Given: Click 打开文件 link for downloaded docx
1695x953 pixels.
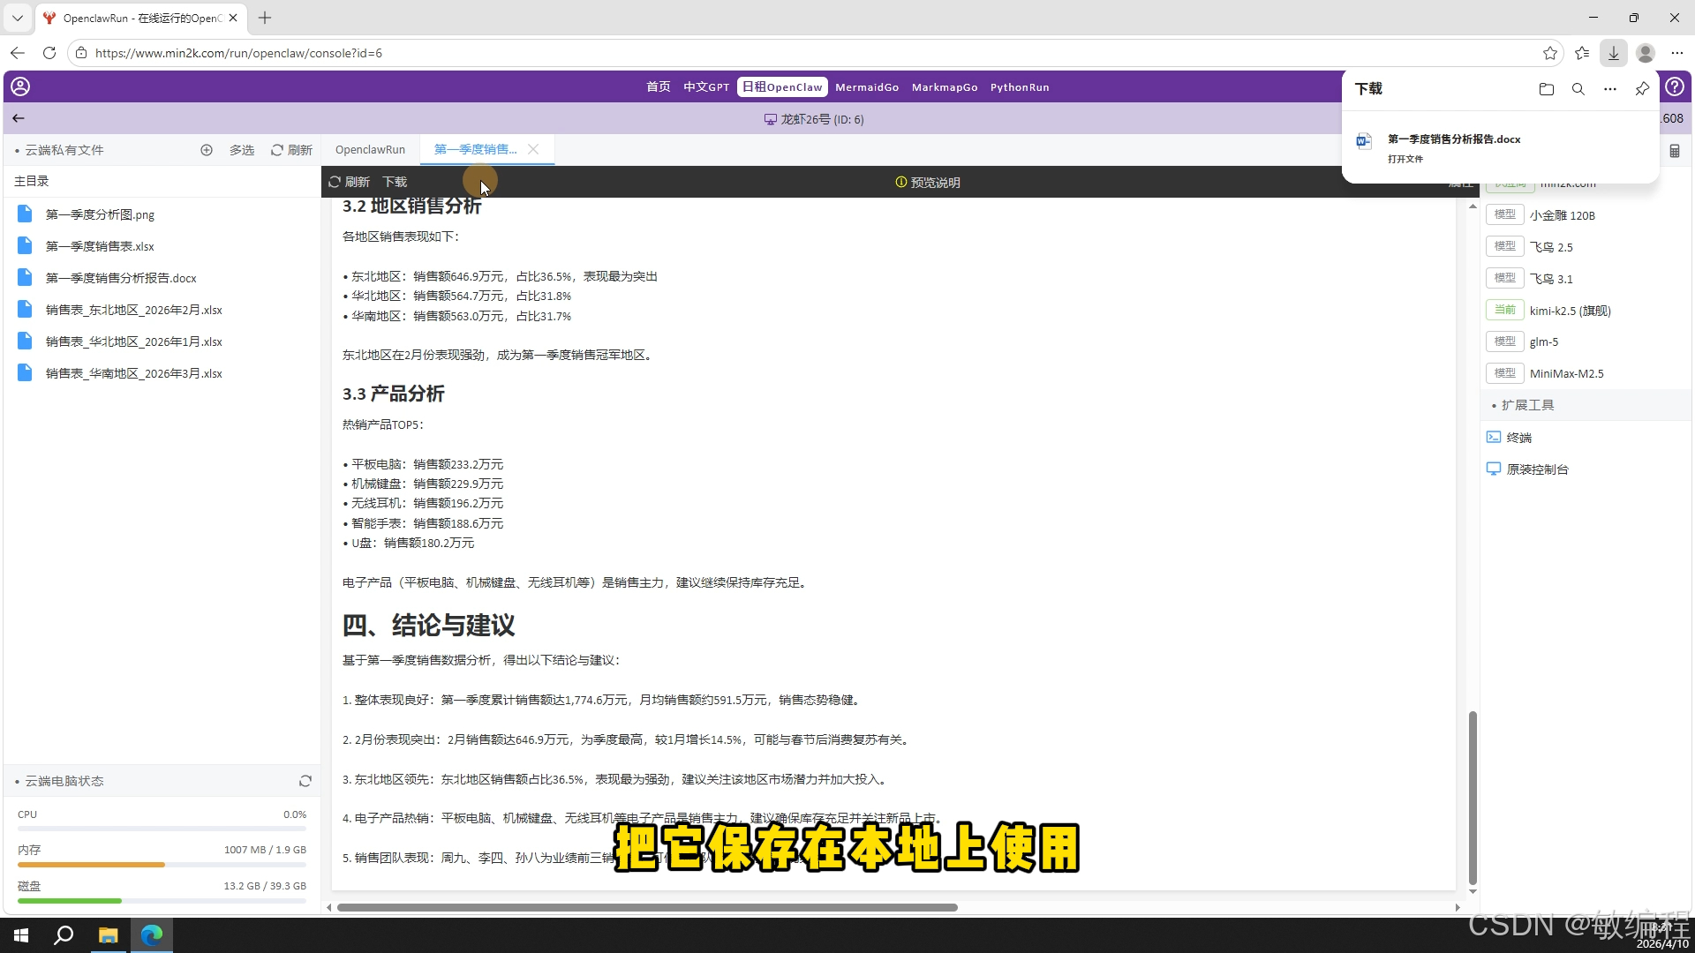Looking at the screenshot, I should pyautogui.click(x=1405, y=160).
